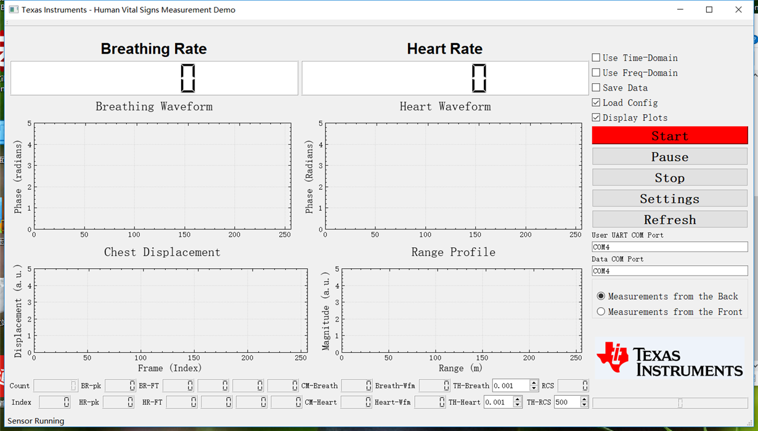The height and width of the screenshot is (431, 758).
Task: Increase TH-RCS with up arrow
Action: click(584, 399)
